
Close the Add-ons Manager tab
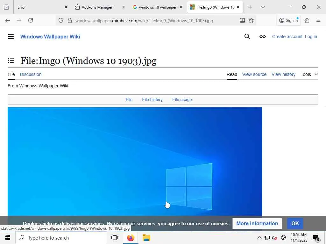pyautogui.click(x=123, y=7)
